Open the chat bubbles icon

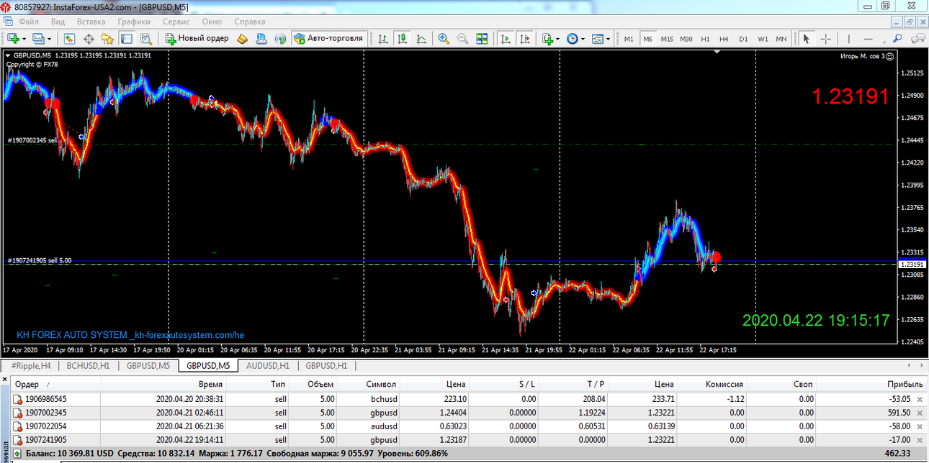917,39
